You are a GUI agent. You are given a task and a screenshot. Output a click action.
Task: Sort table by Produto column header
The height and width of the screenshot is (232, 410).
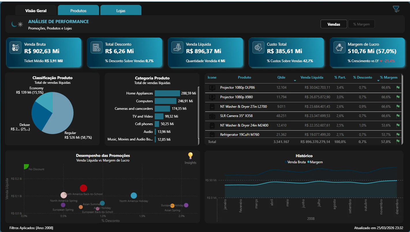(x=244, y=77)
